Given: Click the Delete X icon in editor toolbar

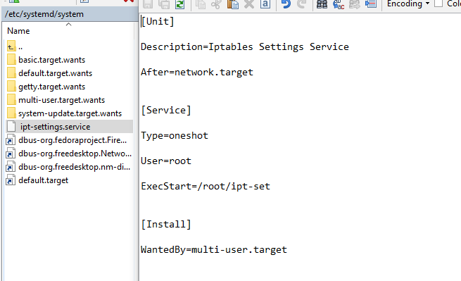Looking at the screenshot, I should pos(249,4).
